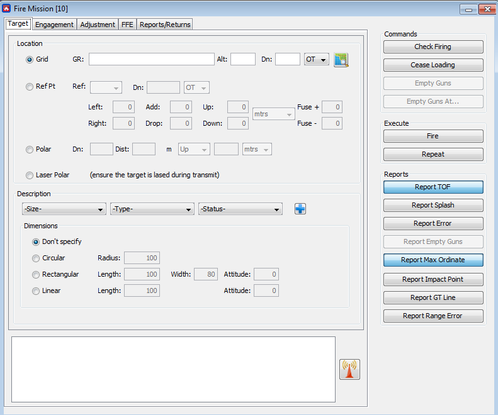
Task: Expand the -Status- dropdown
Action: pos(241,209)
